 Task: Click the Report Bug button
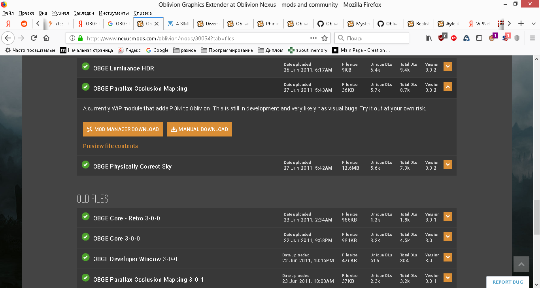click(508, 282)
